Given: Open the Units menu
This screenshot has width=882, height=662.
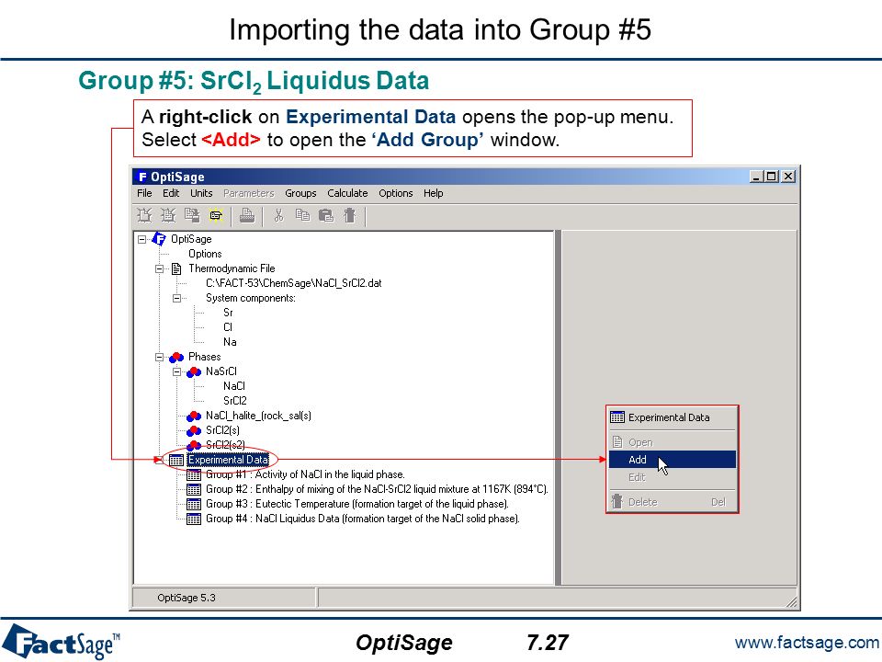Looking at the screenshot, I should coord(201,193).
